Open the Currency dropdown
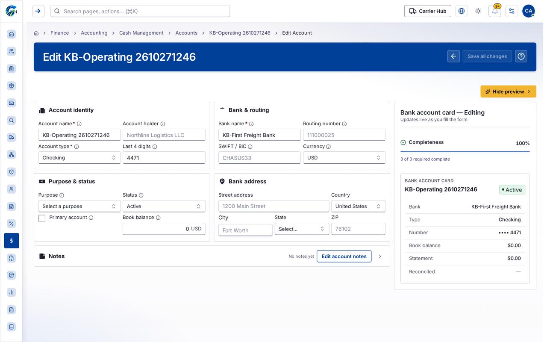 click(x=344, y=158)
